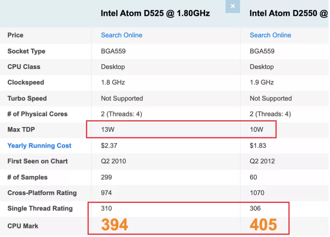This screenshot has height=237, width=330.
Task: Click the 13W Max TDP value
Action: [107, 129]
